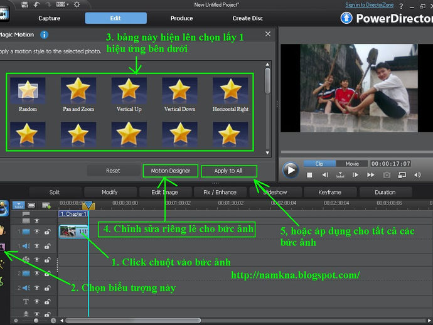Adjust volume with the speaker icon
Screen dimensions: 433x325
[x=417, y=175]
